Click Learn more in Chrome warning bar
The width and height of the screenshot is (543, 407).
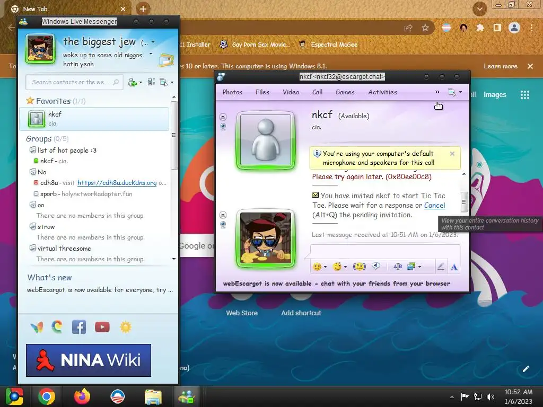coord(501,66)
